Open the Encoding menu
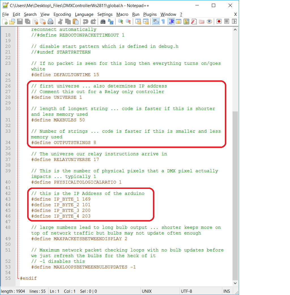 [62, 14]
